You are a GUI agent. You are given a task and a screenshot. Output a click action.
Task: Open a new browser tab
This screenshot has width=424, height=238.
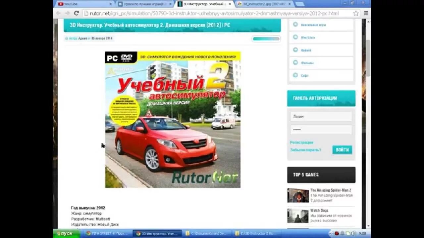[299, 4]
